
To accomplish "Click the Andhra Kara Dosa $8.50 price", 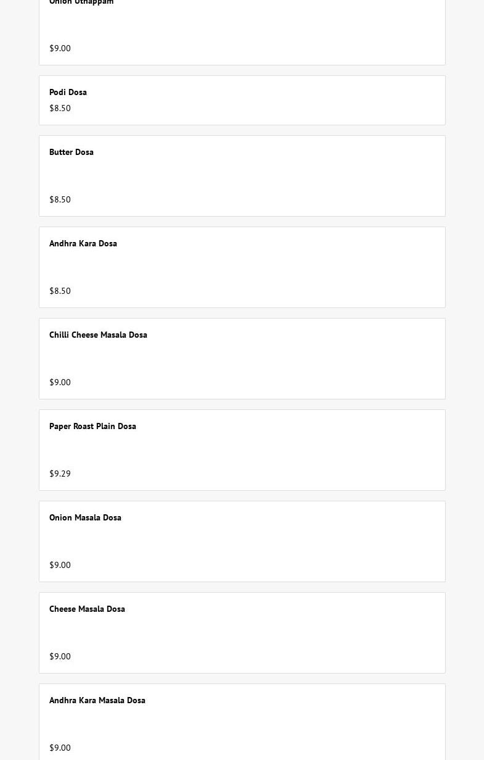I will point(60,291).
